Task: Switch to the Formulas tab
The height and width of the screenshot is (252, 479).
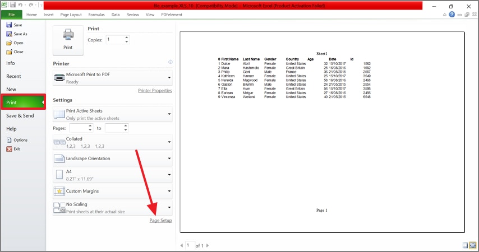Action: pyautogui.click(x=96, y=15)
